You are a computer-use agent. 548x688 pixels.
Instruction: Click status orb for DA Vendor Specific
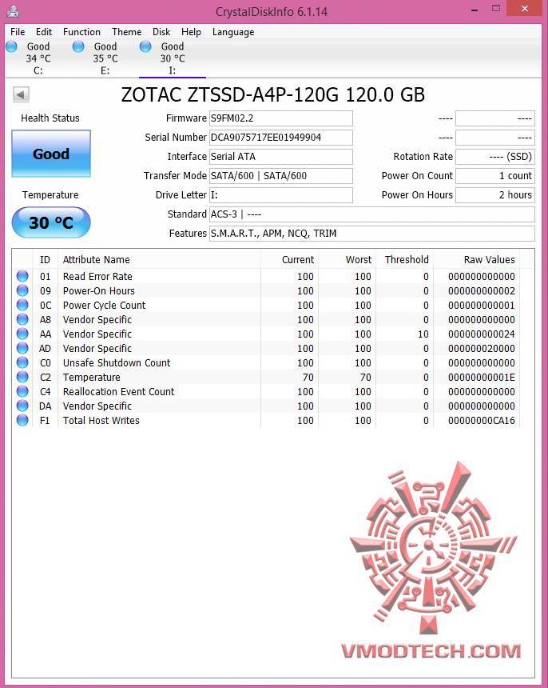click(22, 406)
